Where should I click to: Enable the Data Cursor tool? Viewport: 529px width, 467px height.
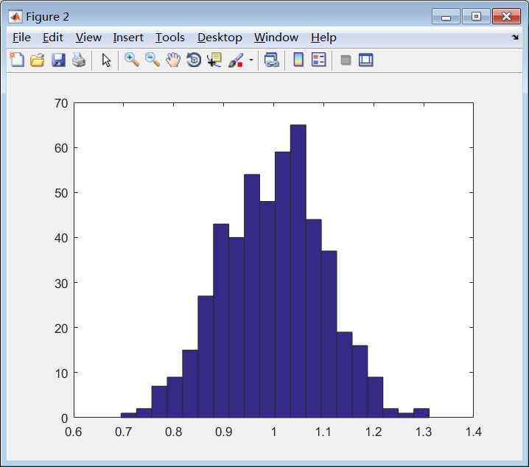coord(214,60)
